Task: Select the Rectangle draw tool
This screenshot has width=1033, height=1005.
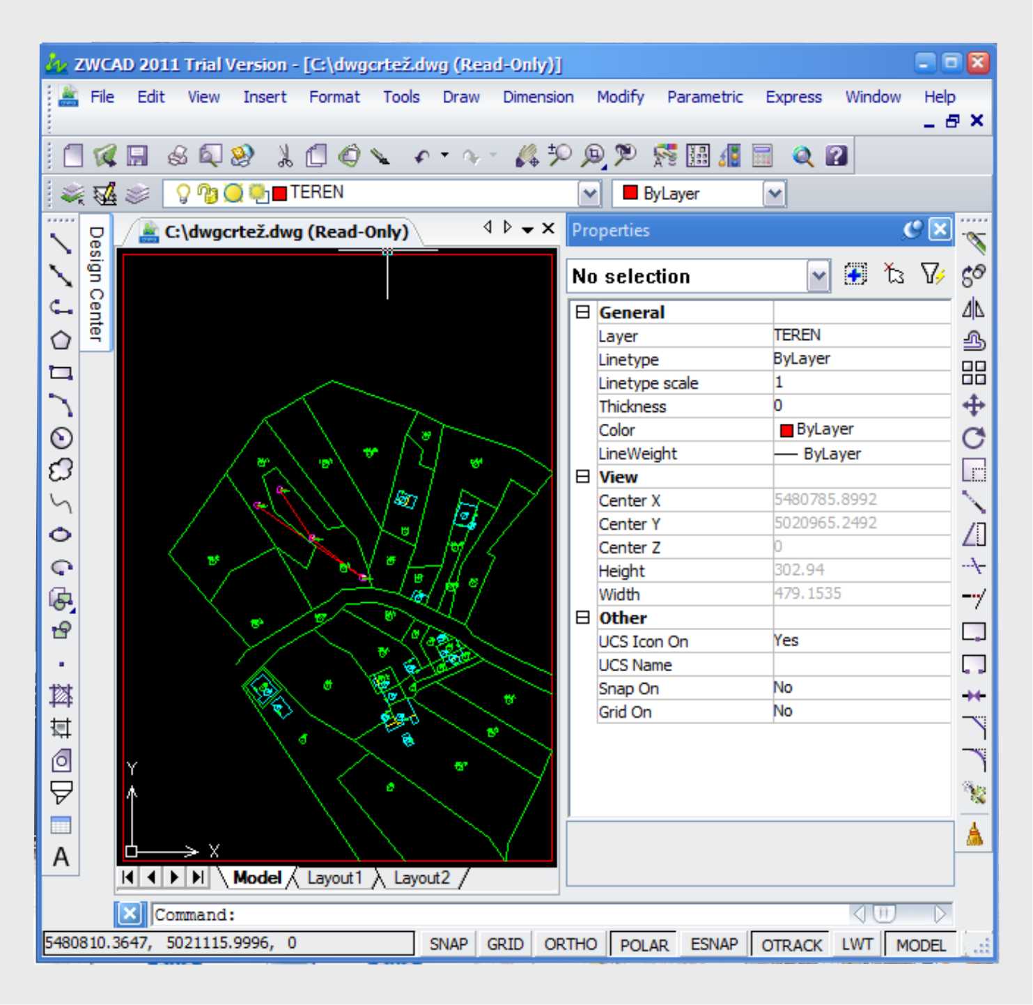Action: click(61, 372)
